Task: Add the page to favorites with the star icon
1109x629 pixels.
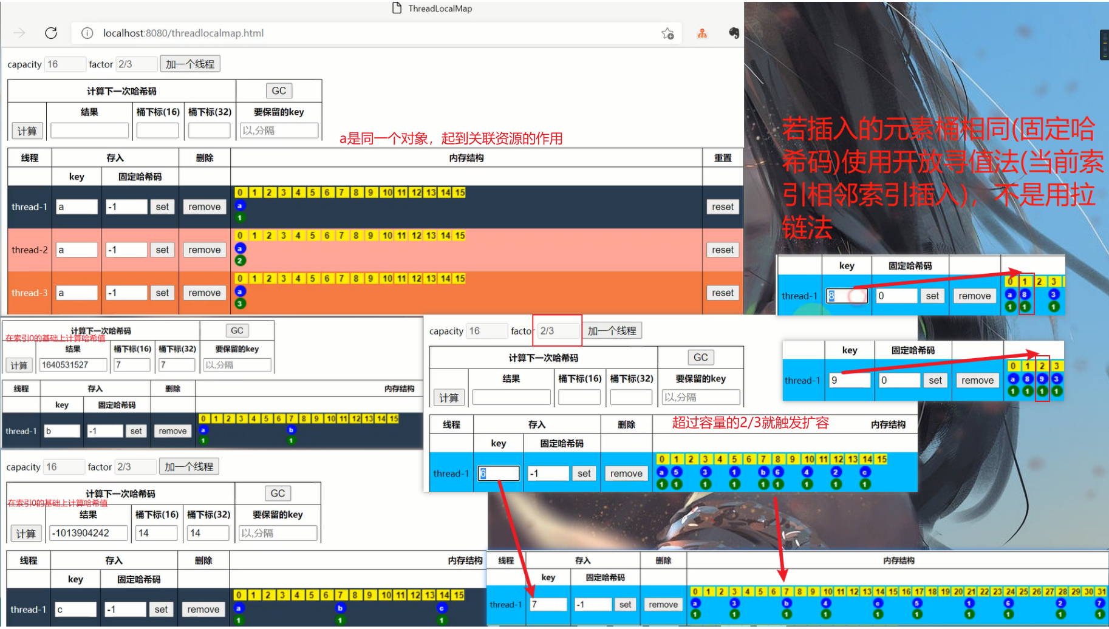Action: click(667, 33)
